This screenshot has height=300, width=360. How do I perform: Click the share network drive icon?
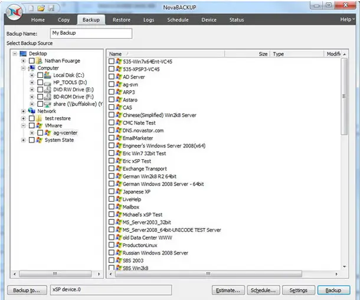point(48,104)
